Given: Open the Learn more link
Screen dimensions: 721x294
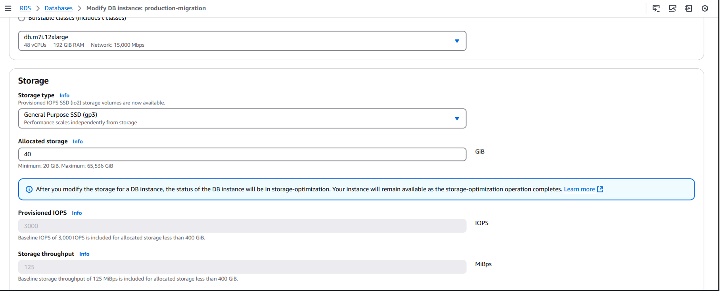Looking at the screenshot, I should click(580, 190).
